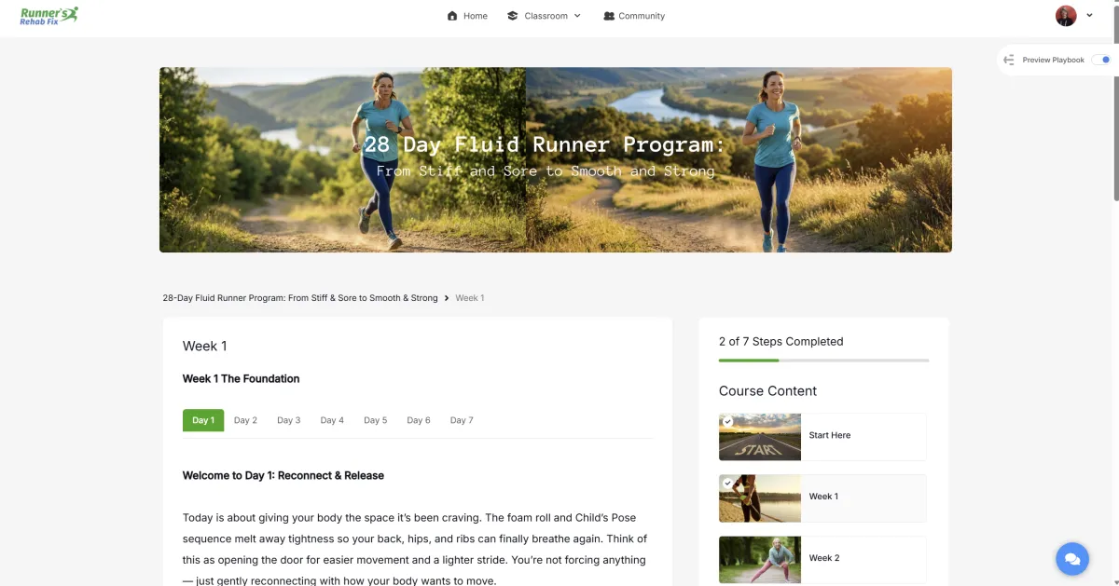Click the user profile avatar

click(x=1066, y=16)
